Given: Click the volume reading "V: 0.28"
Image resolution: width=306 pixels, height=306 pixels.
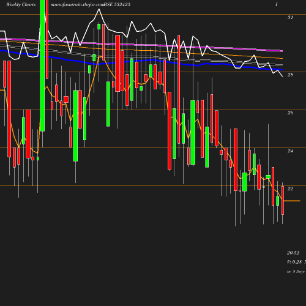Looking at the screenshot, I should click(x=294, y=262).
